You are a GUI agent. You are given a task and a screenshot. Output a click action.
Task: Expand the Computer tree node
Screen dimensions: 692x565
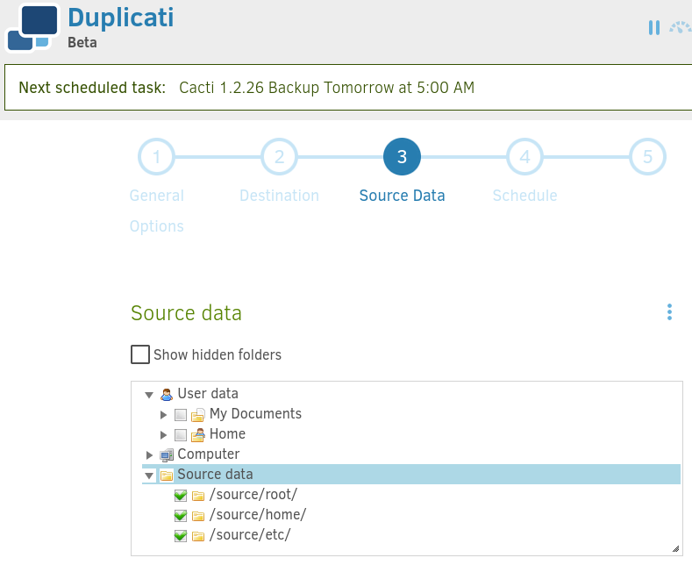pos(149,455)
